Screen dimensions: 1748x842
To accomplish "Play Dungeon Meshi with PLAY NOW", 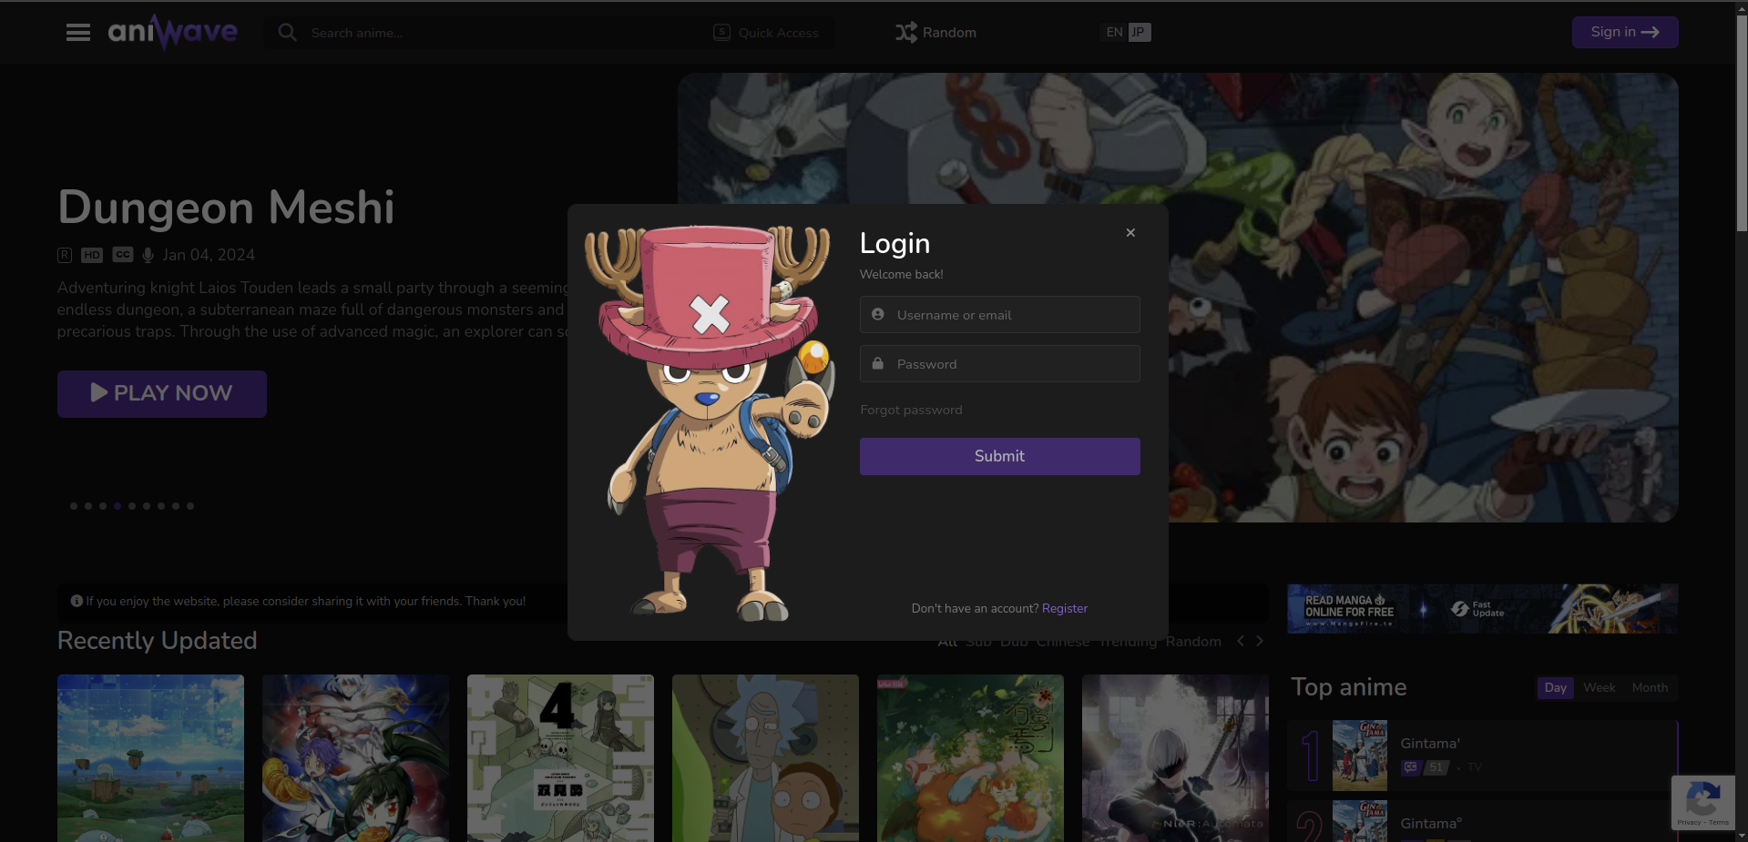I will click(162, 394).
